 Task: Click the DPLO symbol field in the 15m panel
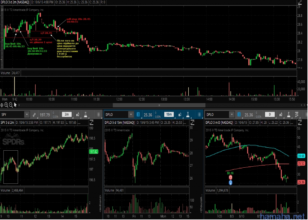coord(116,115)
